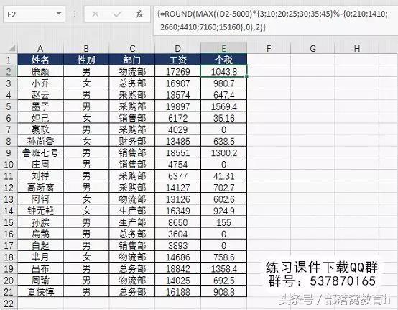Select row 1 header
Image resolution: width=398 pixels, height=310 pixels.
pos(9,60)
